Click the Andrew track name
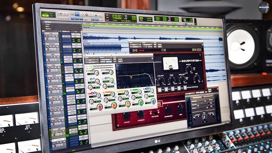Image resolution: width=272 pixels, height=153 pixels. click(52, 44)
